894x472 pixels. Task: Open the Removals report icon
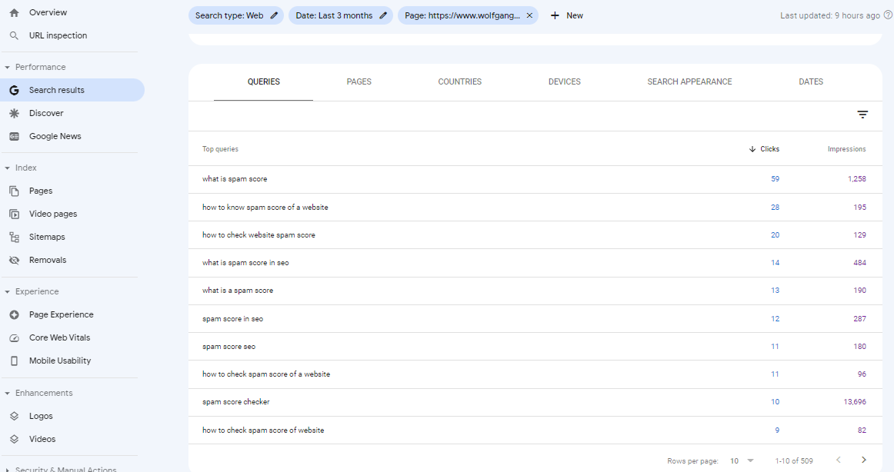(x=14, y=260)
